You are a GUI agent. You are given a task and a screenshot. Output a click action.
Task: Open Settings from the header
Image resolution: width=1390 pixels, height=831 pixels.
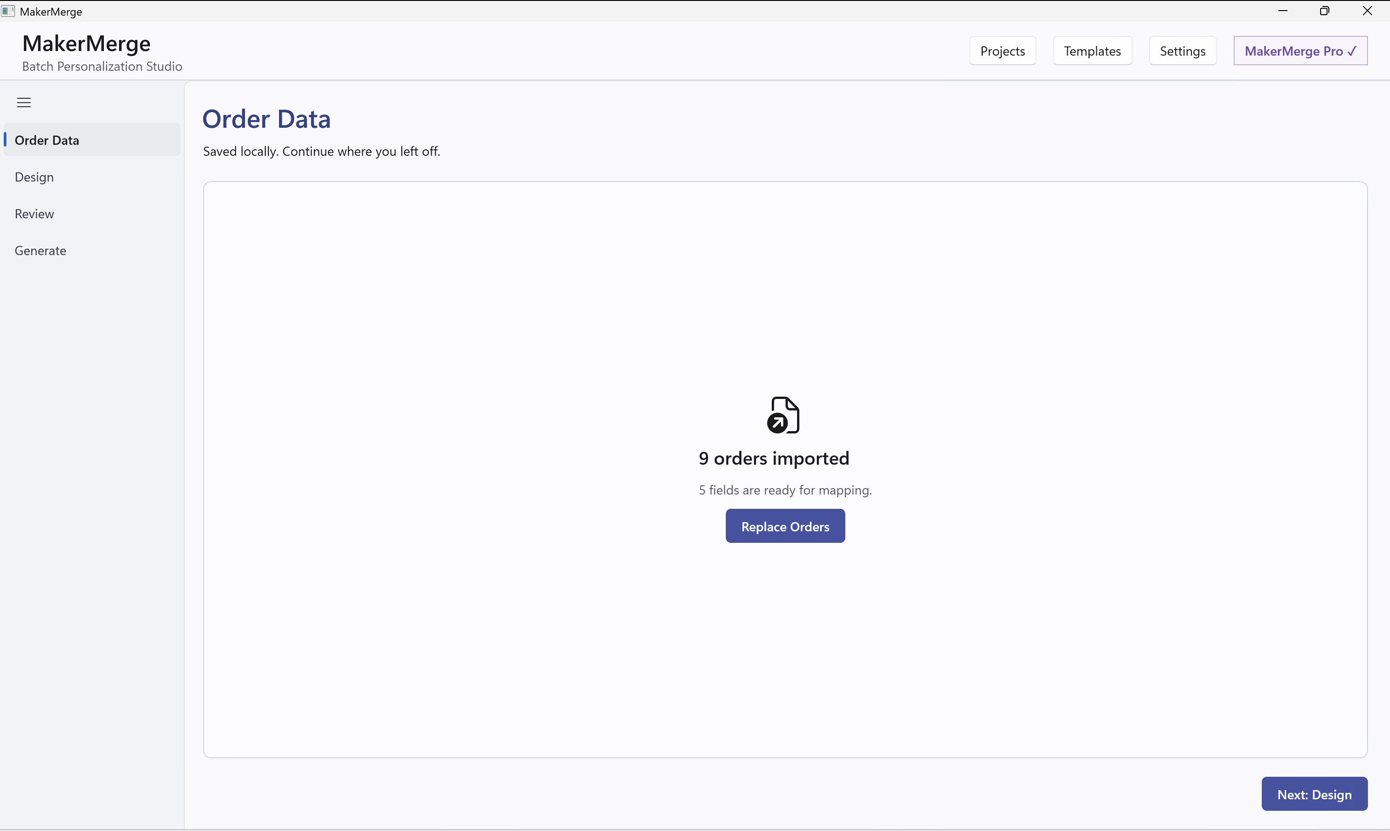pos(1182,51)
